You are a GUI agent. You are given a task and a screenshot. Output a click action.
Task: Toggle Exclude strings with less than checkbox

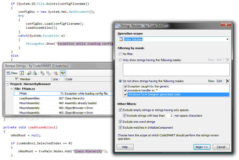pyautogui.click(x=125, y=116)
